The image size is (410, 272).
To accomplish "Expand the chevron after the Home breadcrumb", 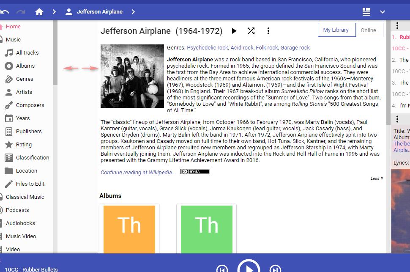I will (x=54, y=12).
